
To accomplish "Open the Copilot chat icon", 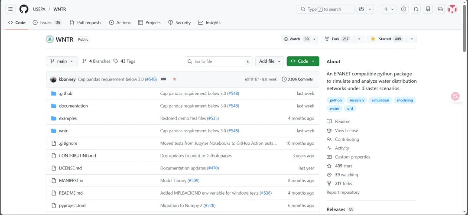I will pos(361,9).
